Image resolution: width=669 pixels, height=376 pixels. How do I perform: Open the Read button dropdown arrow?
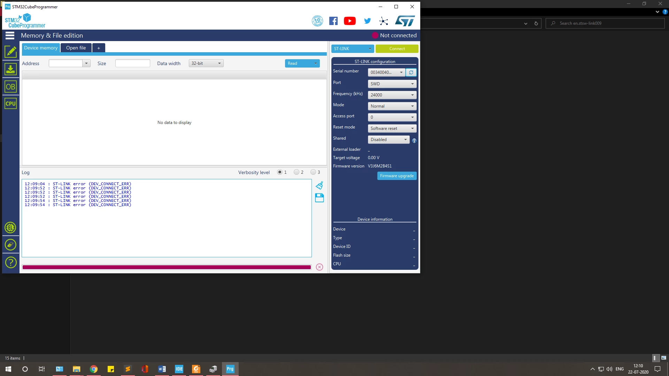point(315,63)
